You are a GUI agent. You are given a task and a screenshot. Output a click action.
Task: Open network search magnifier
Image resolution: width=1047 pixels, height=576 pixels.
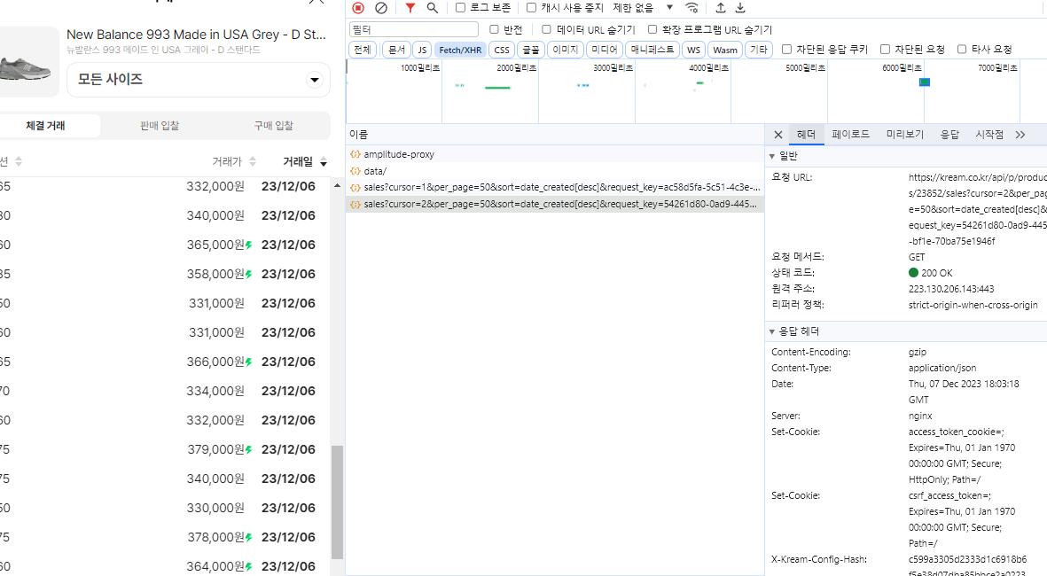pyautogui.click(x=432, y=8)
